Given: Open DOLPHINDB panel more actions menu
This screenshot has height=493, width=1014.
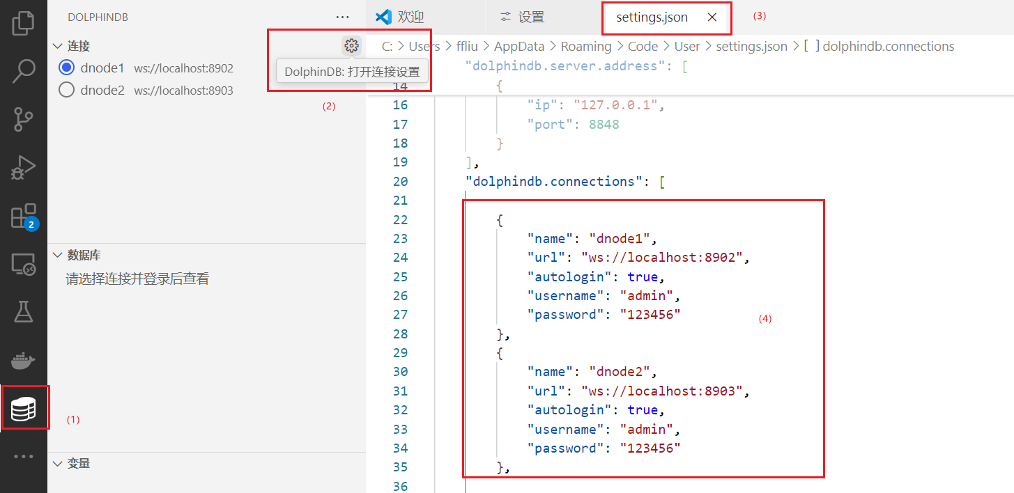Looking at the screenshot, I should tap(342, 17).
